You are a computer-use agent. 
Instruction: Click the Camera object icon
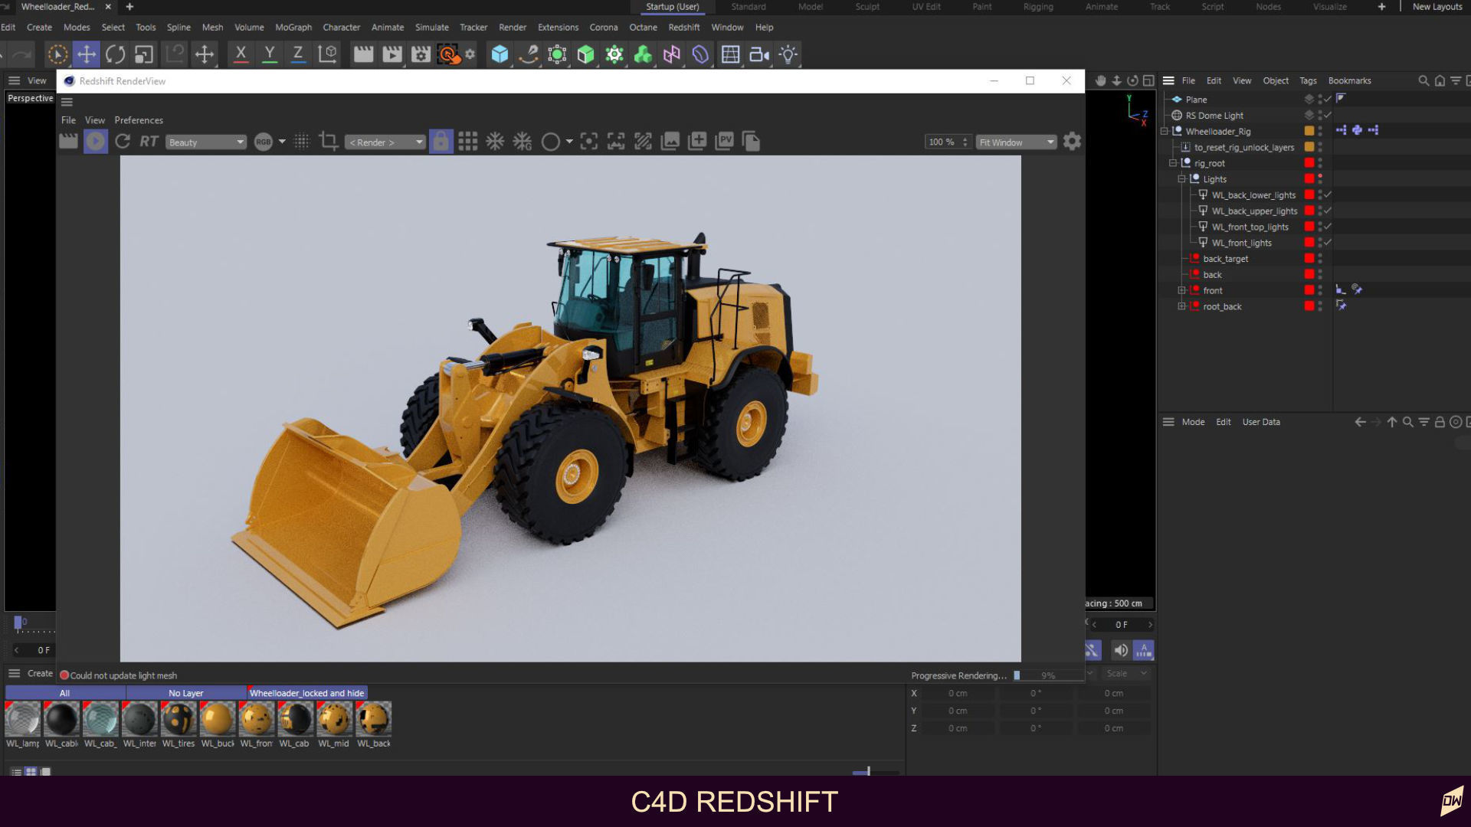click(x=758, y=54)
